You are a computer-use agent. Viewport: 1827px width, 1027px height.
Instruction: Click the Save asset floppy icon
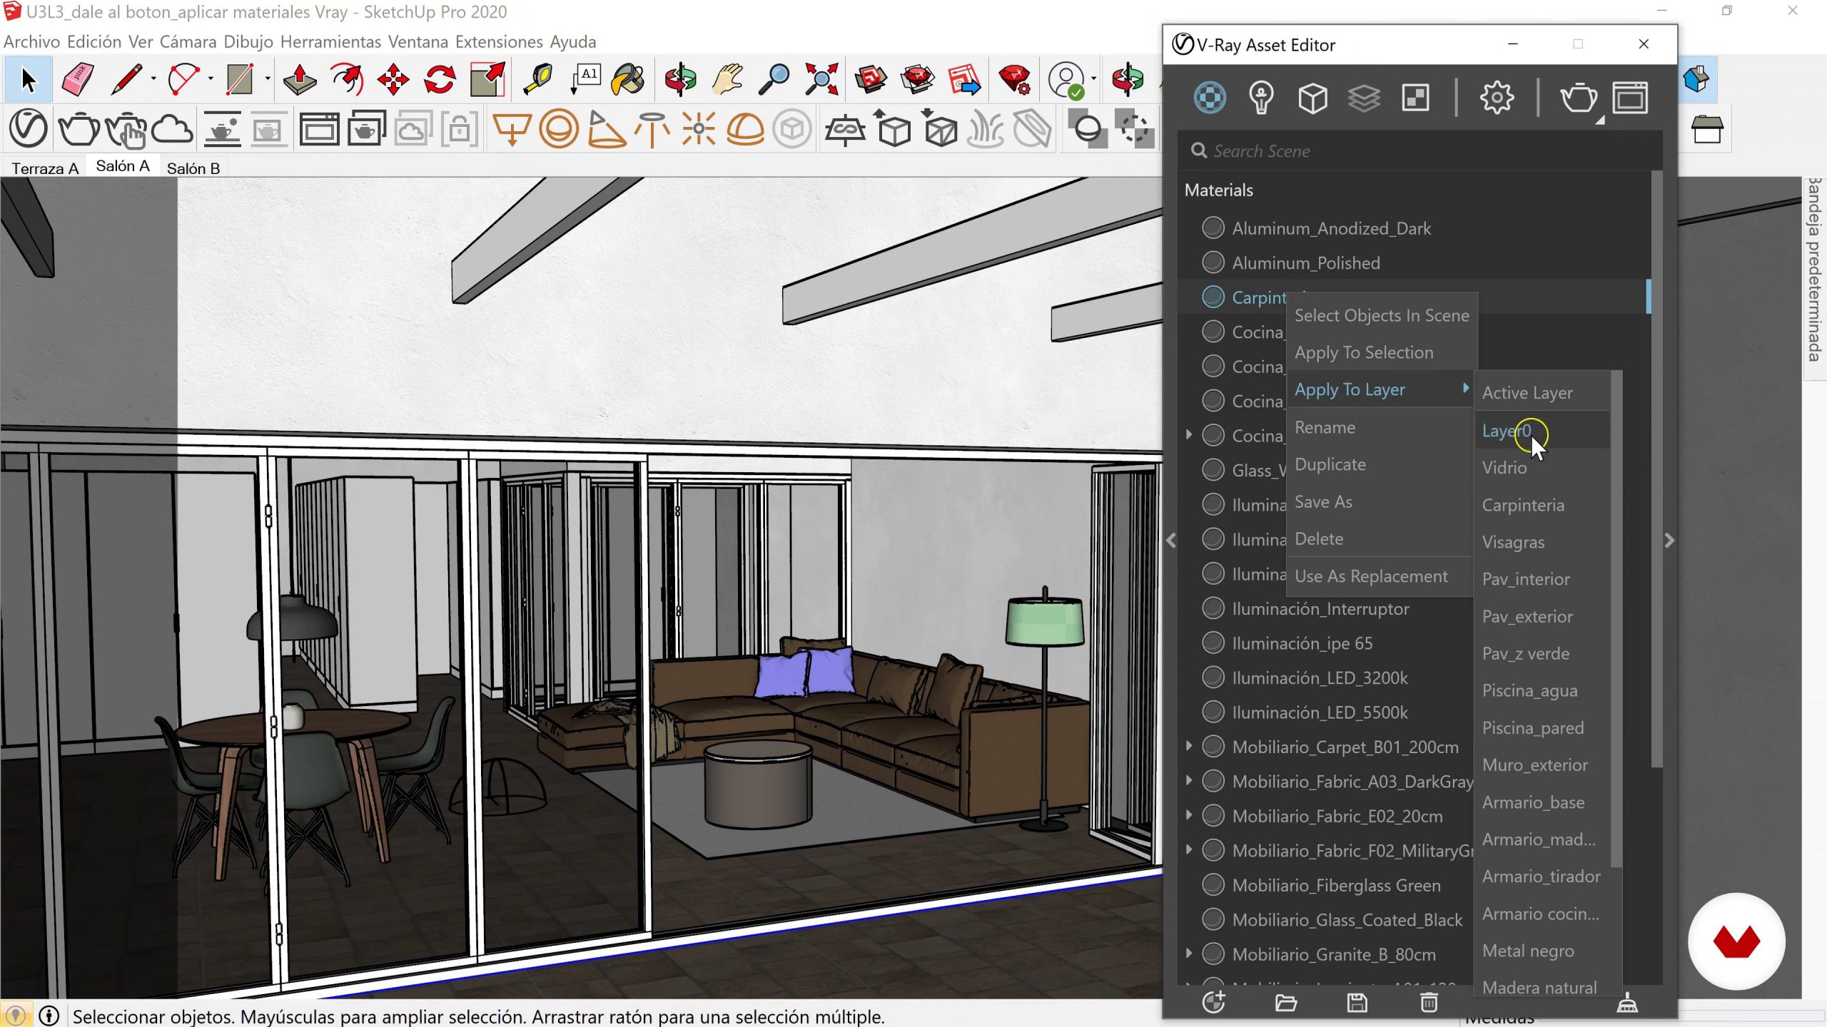coord(1357,1003)
